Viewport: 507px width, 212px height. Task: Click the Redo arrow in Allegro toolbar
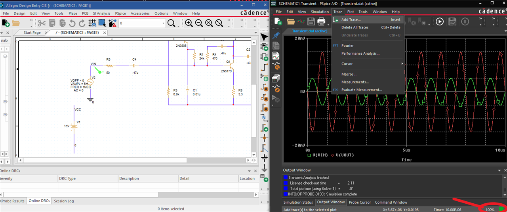point(82,23)
